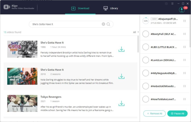The image size is (191, 122).
Task: Click the #BootyFull (SELF AC... queue title
Action: coord(163,34)
